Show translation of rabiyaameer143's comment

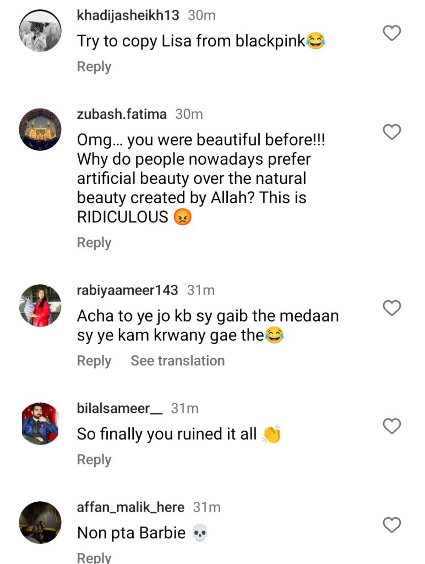[x=178, y=361]
